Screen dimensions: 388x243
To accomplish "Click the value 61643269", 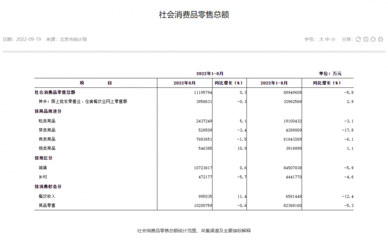I will pyautogui.click(x=292, y=139).
